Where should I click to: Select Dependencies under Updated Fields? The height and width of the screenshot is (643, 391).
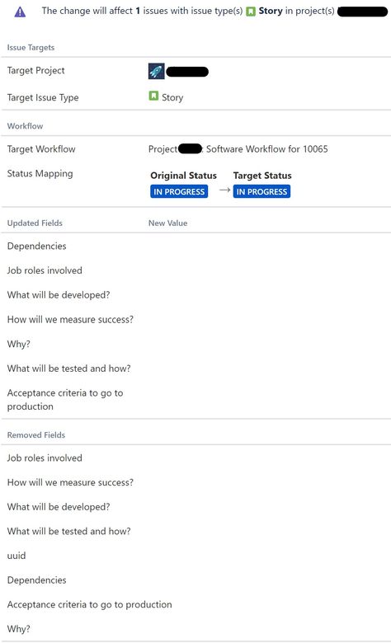pos(36,246)
